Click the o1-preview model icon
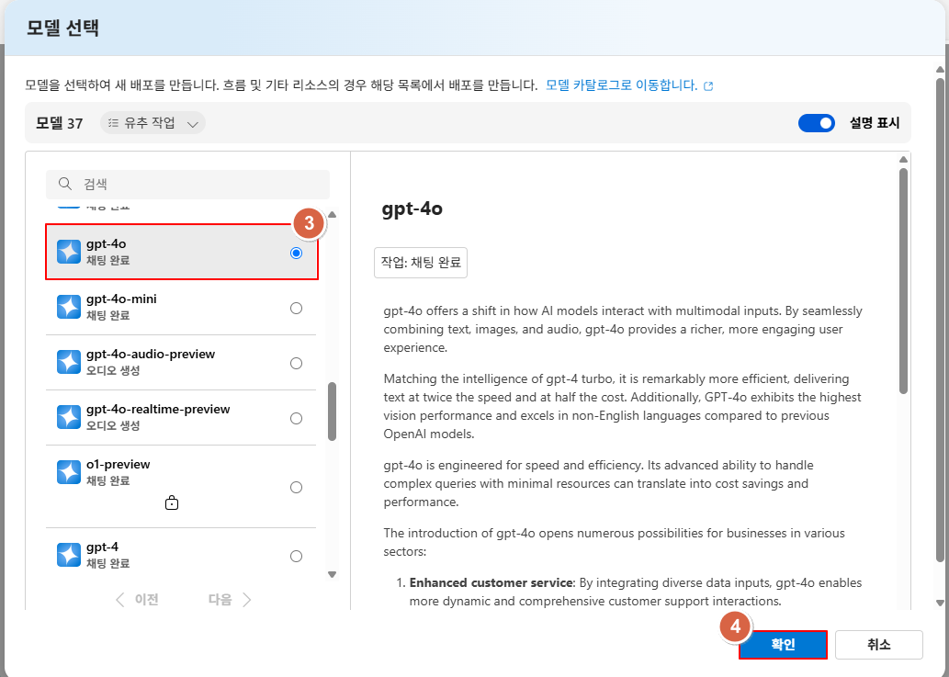949x677 pixels. click(68, 472)
